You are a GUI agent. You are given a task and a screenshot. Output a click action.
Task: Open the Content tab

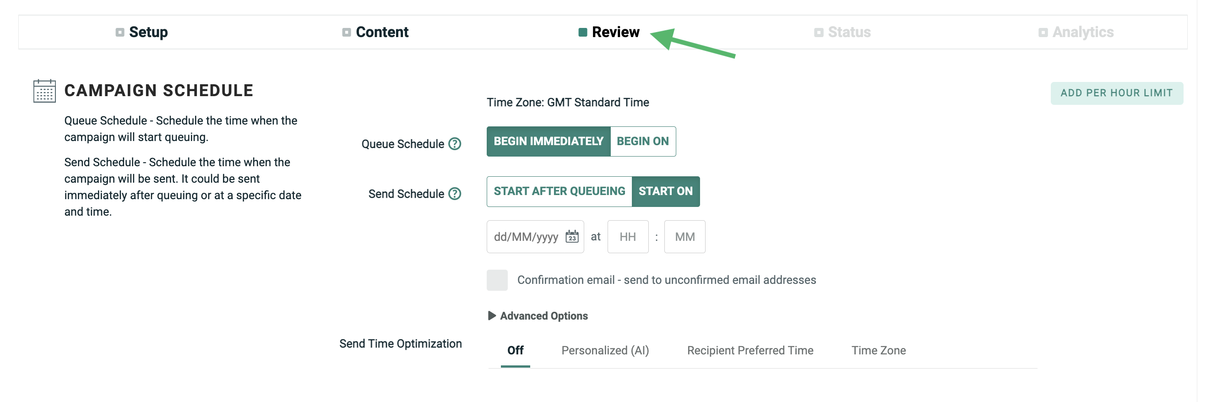pyautogui.click(x=381, y=33)
